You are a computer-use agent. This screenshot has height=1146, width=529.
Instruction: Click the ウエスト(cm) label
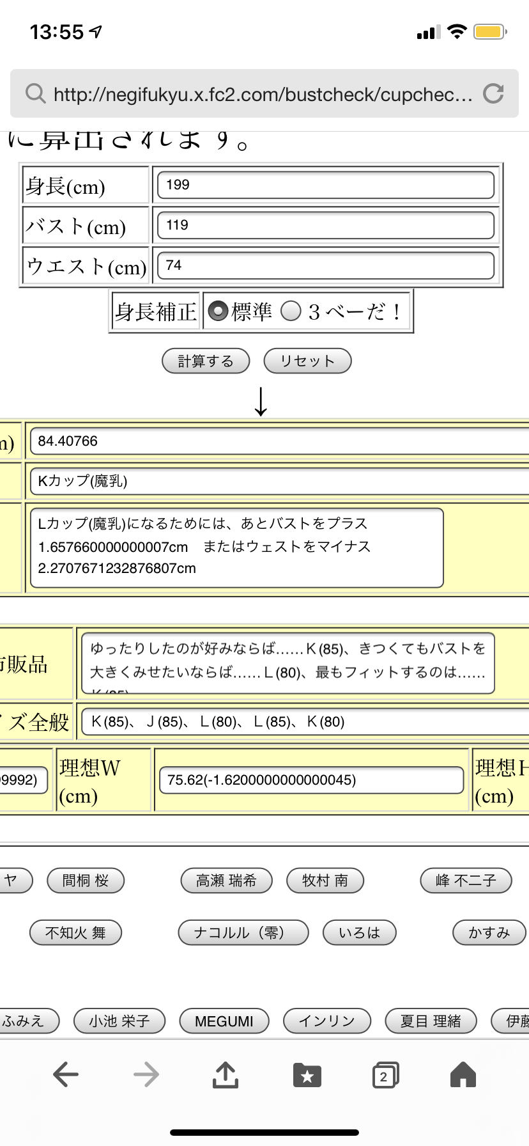(86, 267)
